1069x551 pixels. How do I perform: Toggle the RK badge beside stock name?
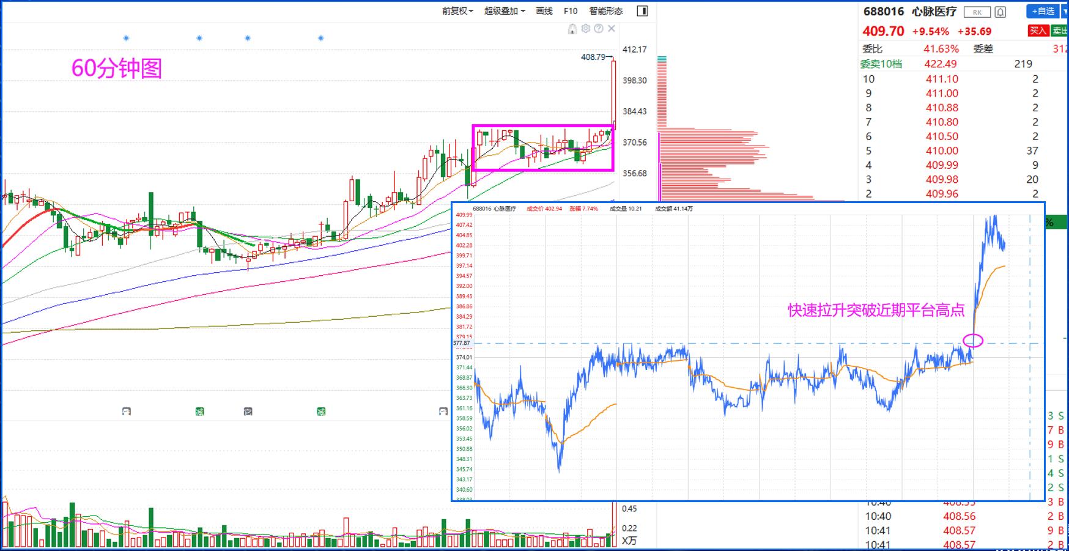[x=977, y=12]
